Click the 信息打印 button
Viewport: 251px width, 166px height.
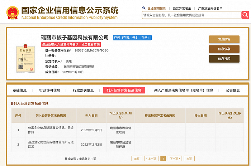pyautogui.click(x=224, y=59)
